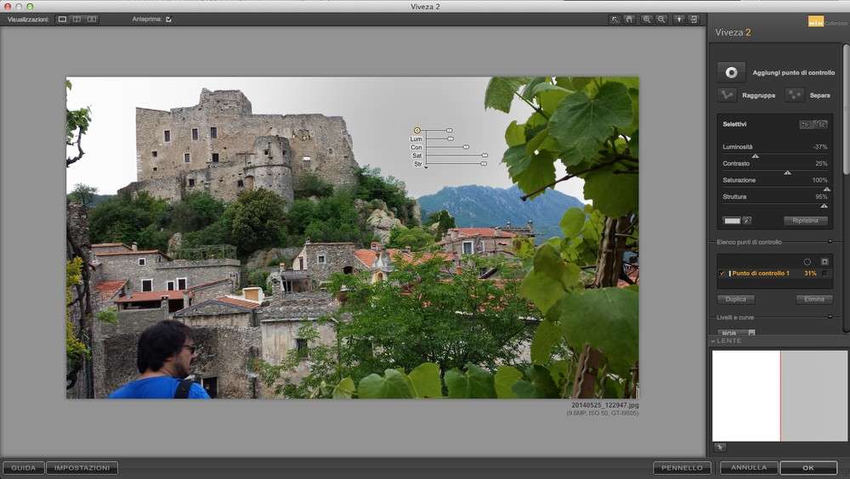The height and width of the screenshot is (479, 850).
Task: Pick color with the eyedropper tool
Action: click(747, 221)
